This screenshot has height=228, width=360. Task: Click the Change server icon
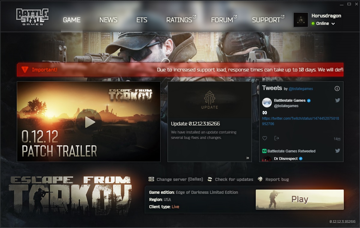(x=151, y=179)
